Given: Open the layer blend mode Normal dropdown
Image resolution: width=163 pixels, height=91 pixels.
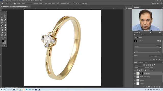Looking at the screenshot, I should click(x=139, y=67).
